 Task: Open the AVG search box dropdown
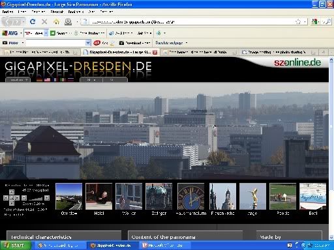coord(46,33)
